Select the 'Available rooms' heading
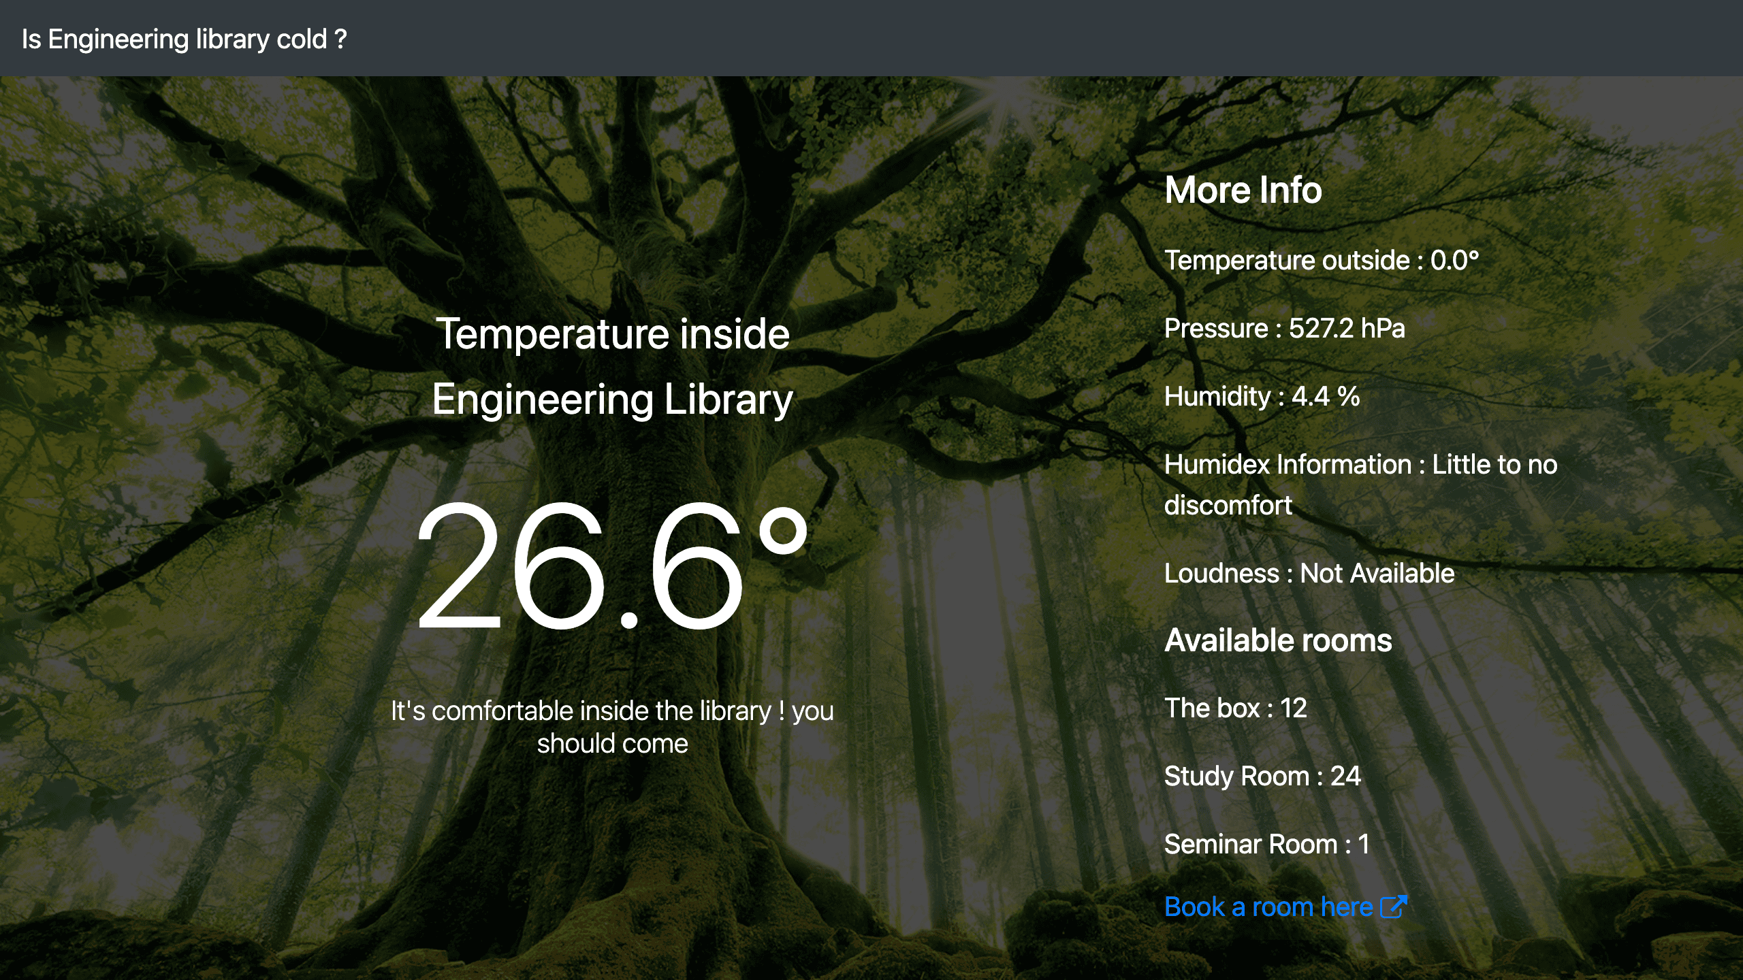This screenshot has width=1743, height=980. 1278,640
